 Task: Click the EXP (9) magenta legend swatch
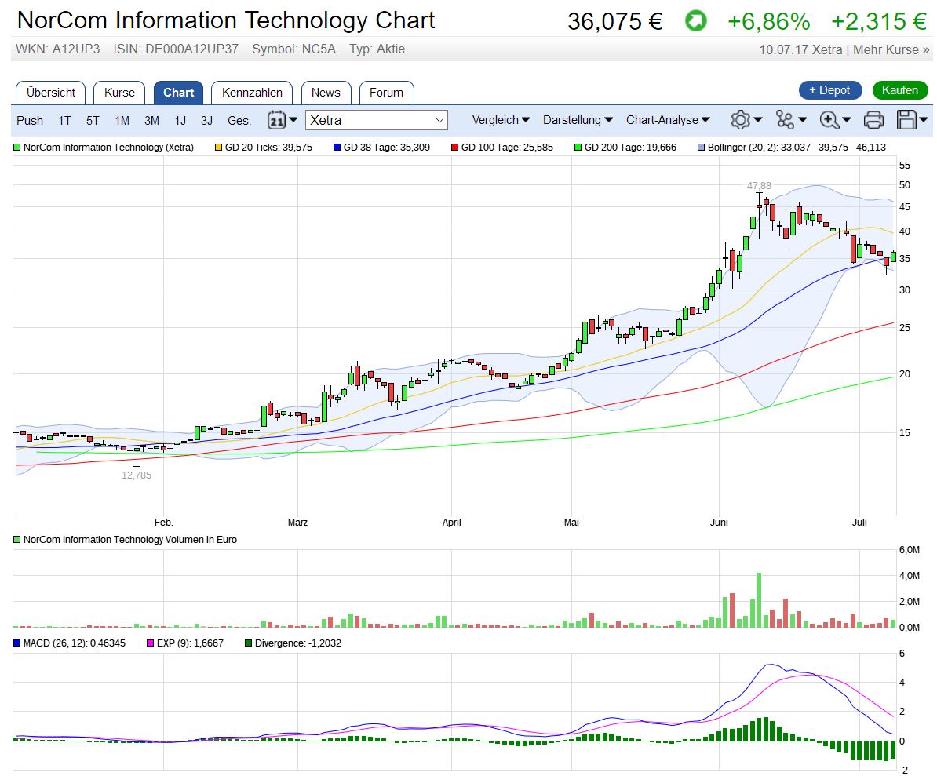point(150,643)
